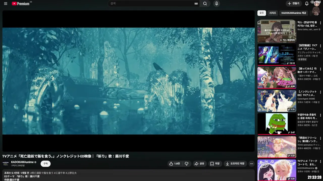Open the 葬送のフリーレン 1:37 thumbnail
The width and height of the screenshot is (323, 181).
click(277, 147)
